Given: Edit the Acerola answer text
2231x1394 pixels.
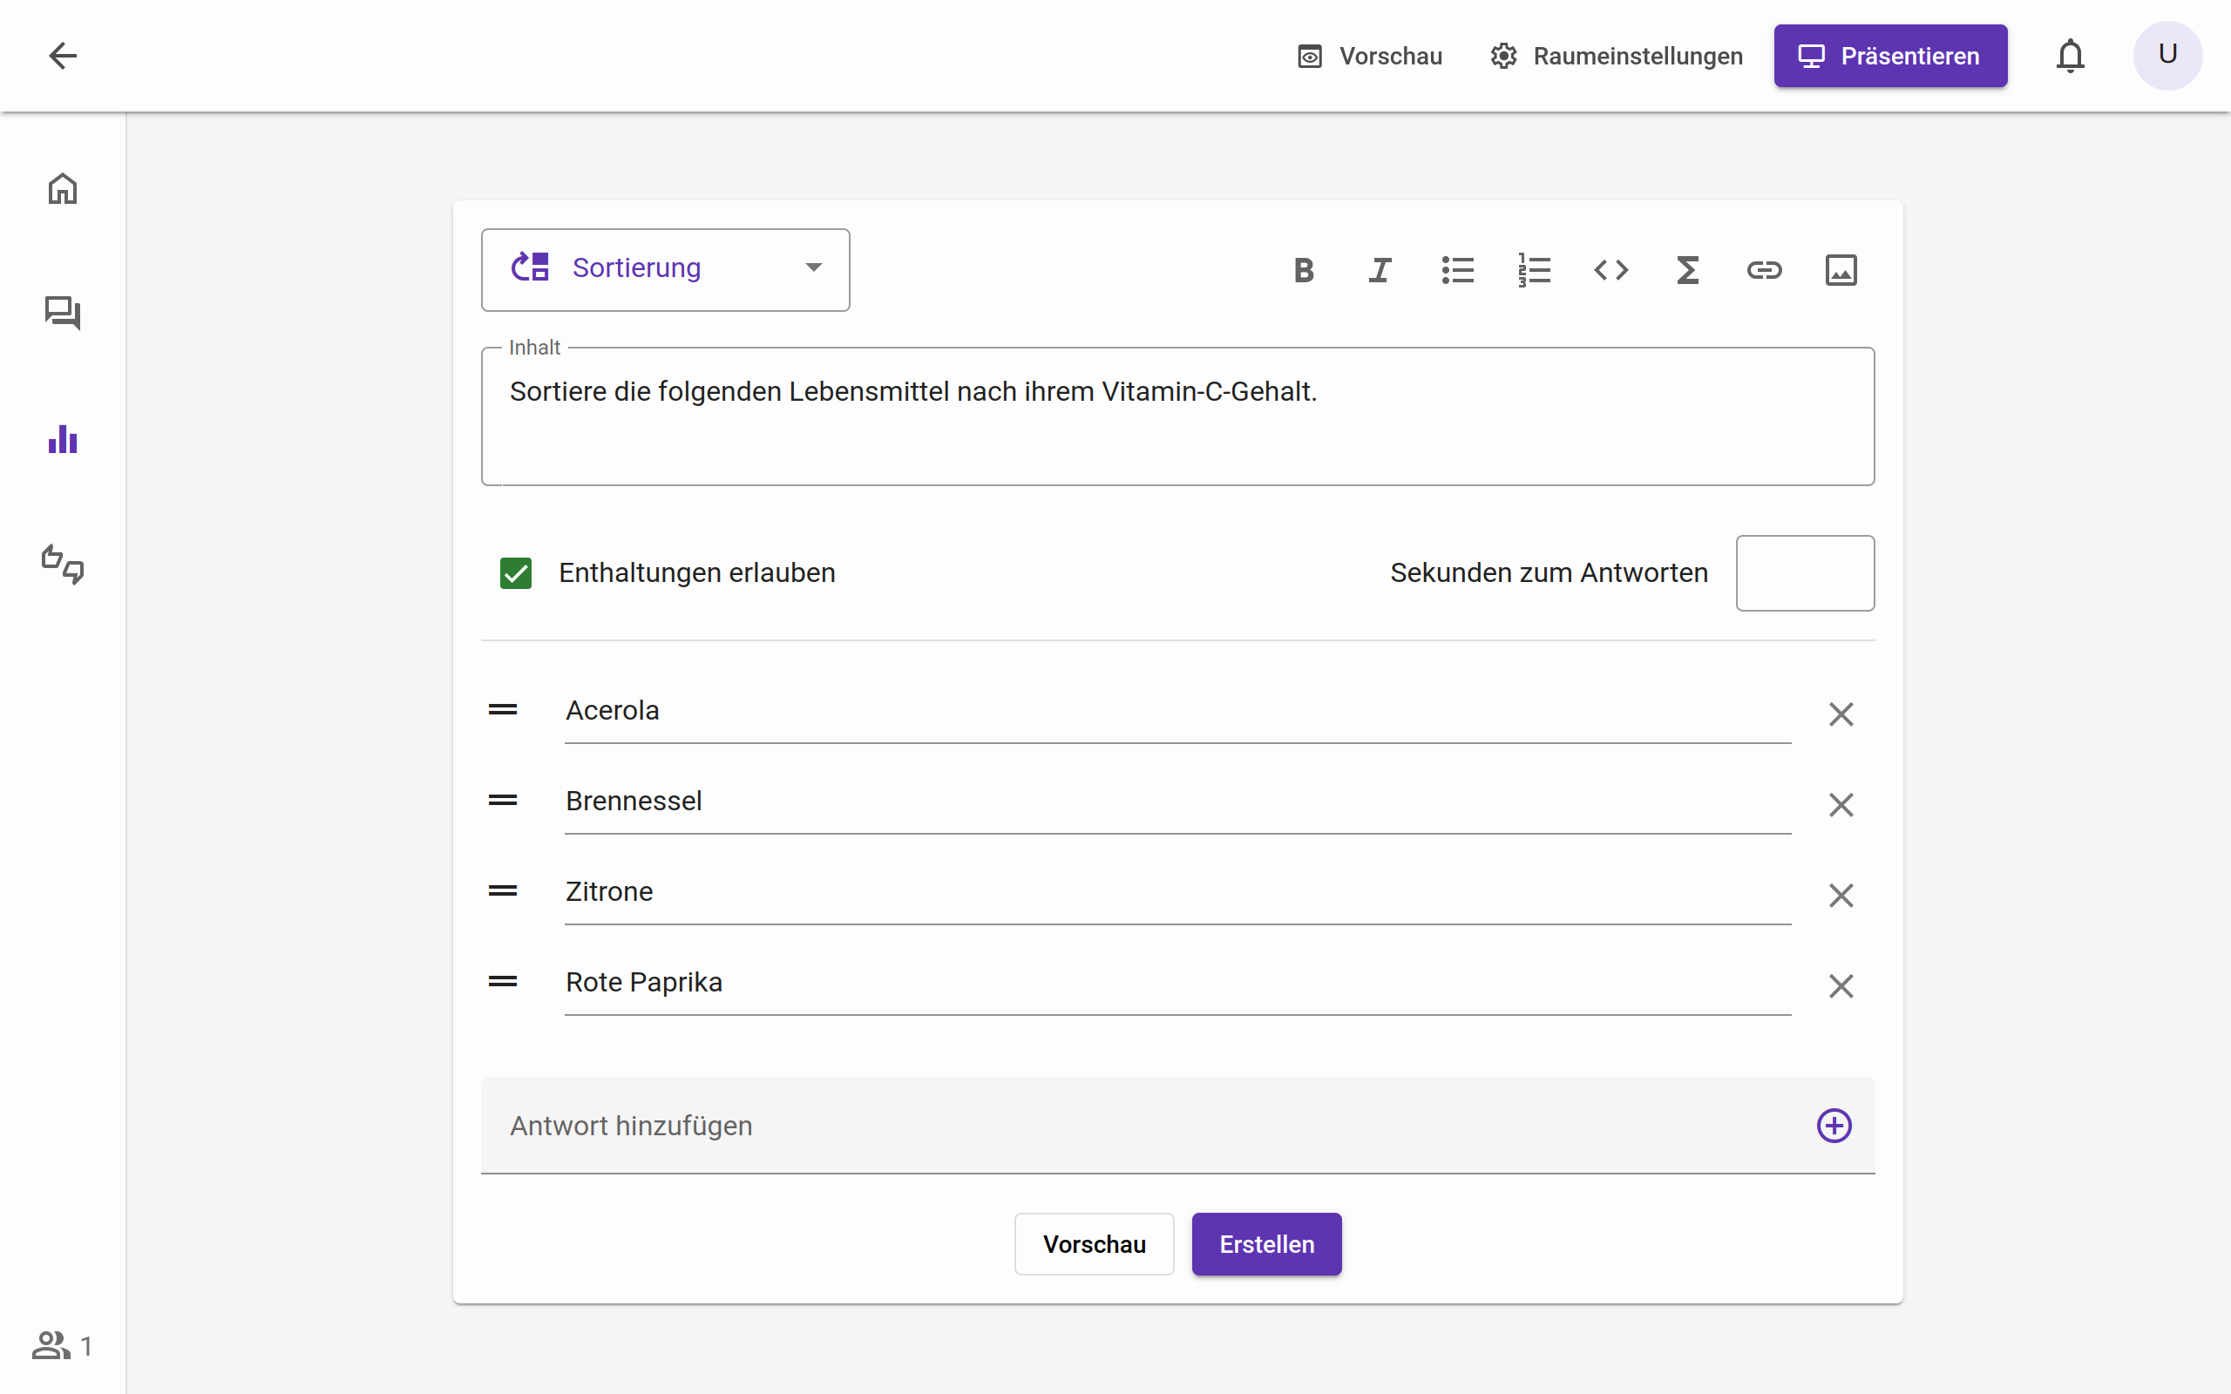Looking at the screenshot, I should click(1177, 711).
